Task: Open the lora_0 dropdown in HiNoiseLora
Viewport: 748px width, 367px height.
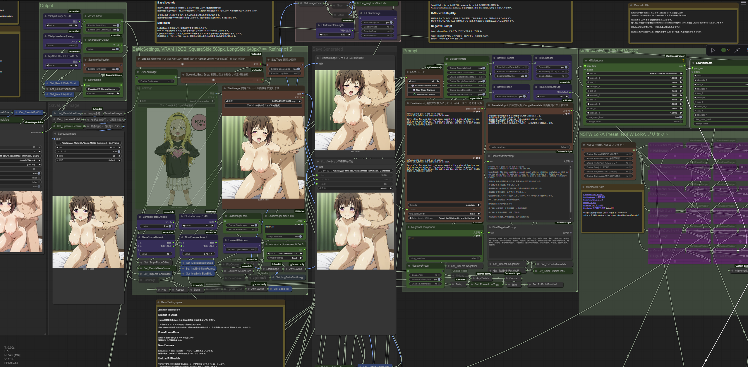Action: point(634,74)
